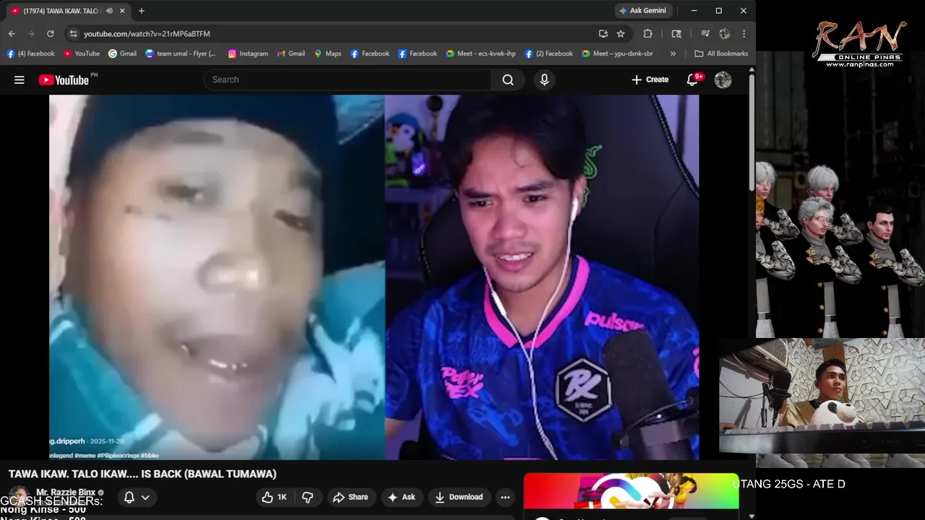Open the (2) Facebook bookmark
The image size is (925, 520).
(x=548, y=53)
